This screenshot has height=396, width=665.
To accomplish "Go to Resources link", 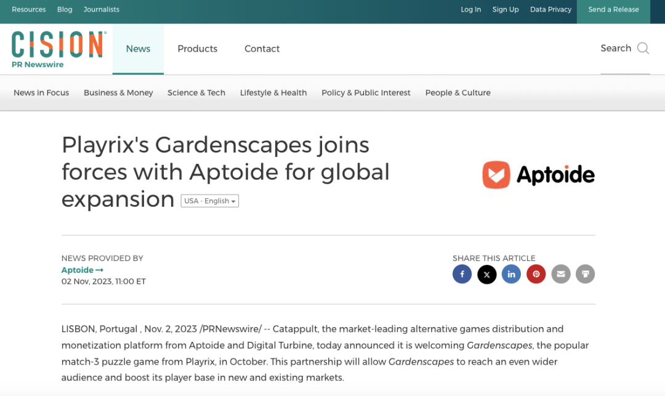I will click(x=29, y=9).
